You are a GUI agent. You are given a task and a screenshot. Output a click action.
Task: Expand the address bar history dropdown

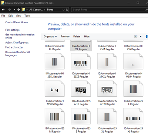point(63,10)
